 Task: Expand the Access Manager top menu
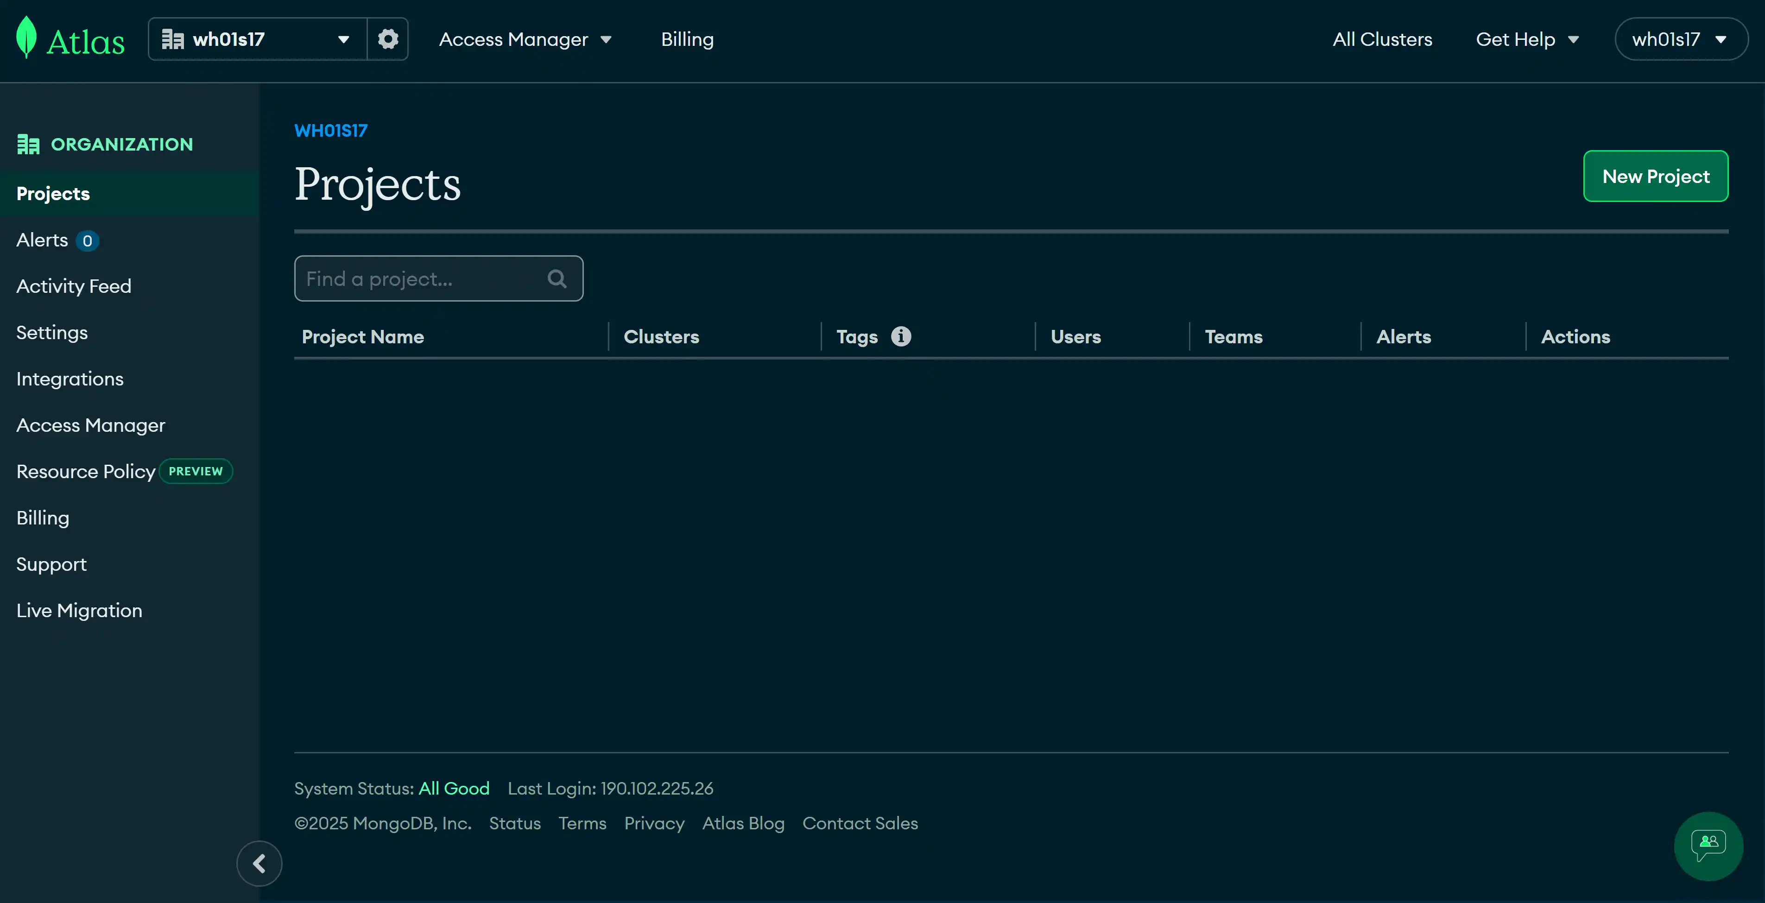(x=525, y=40)
